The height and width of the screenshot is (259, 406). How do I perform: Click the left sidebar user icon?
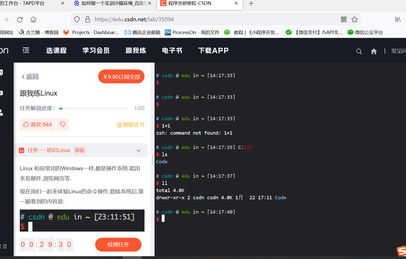pos(1,112)
